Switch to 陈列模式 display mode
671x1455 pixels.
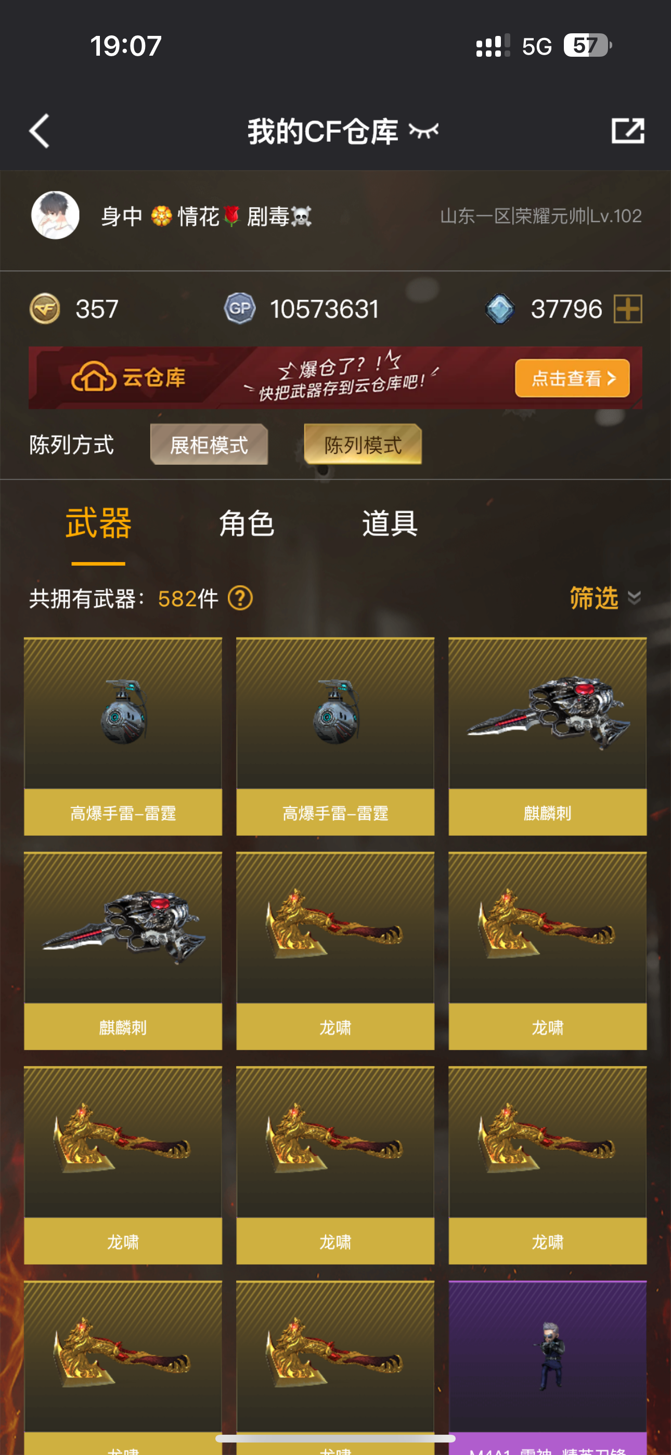pyautogui.click(x=363, y=444)
